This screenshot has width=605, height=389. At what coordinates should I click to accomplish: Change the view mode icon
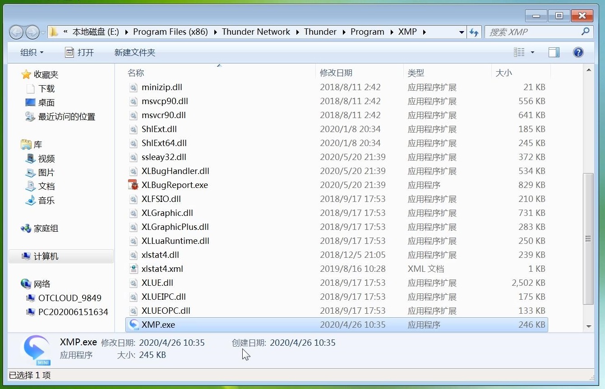(x=519, y=52)
